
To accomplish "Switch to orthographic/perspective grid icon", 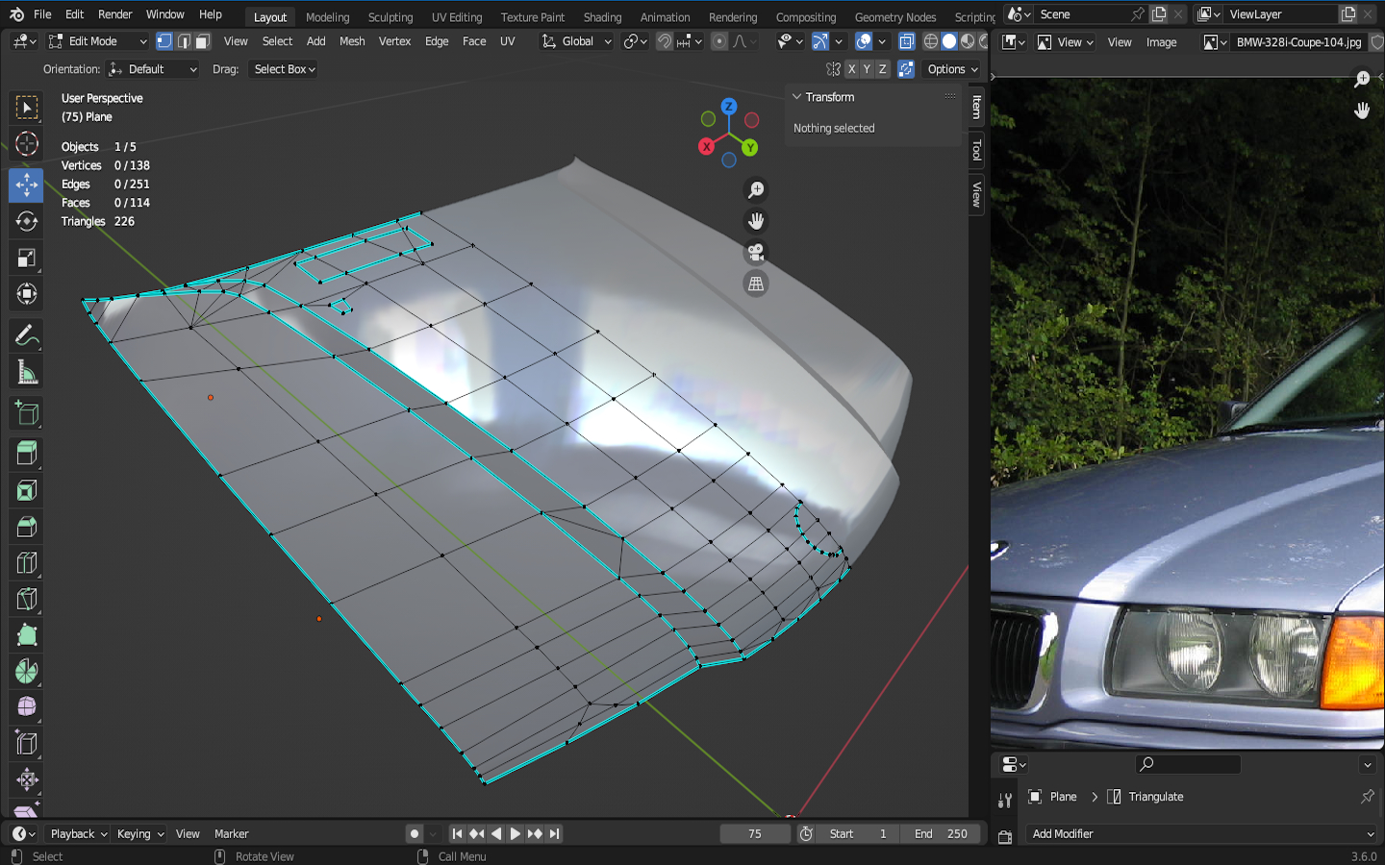I will [756, 284].
